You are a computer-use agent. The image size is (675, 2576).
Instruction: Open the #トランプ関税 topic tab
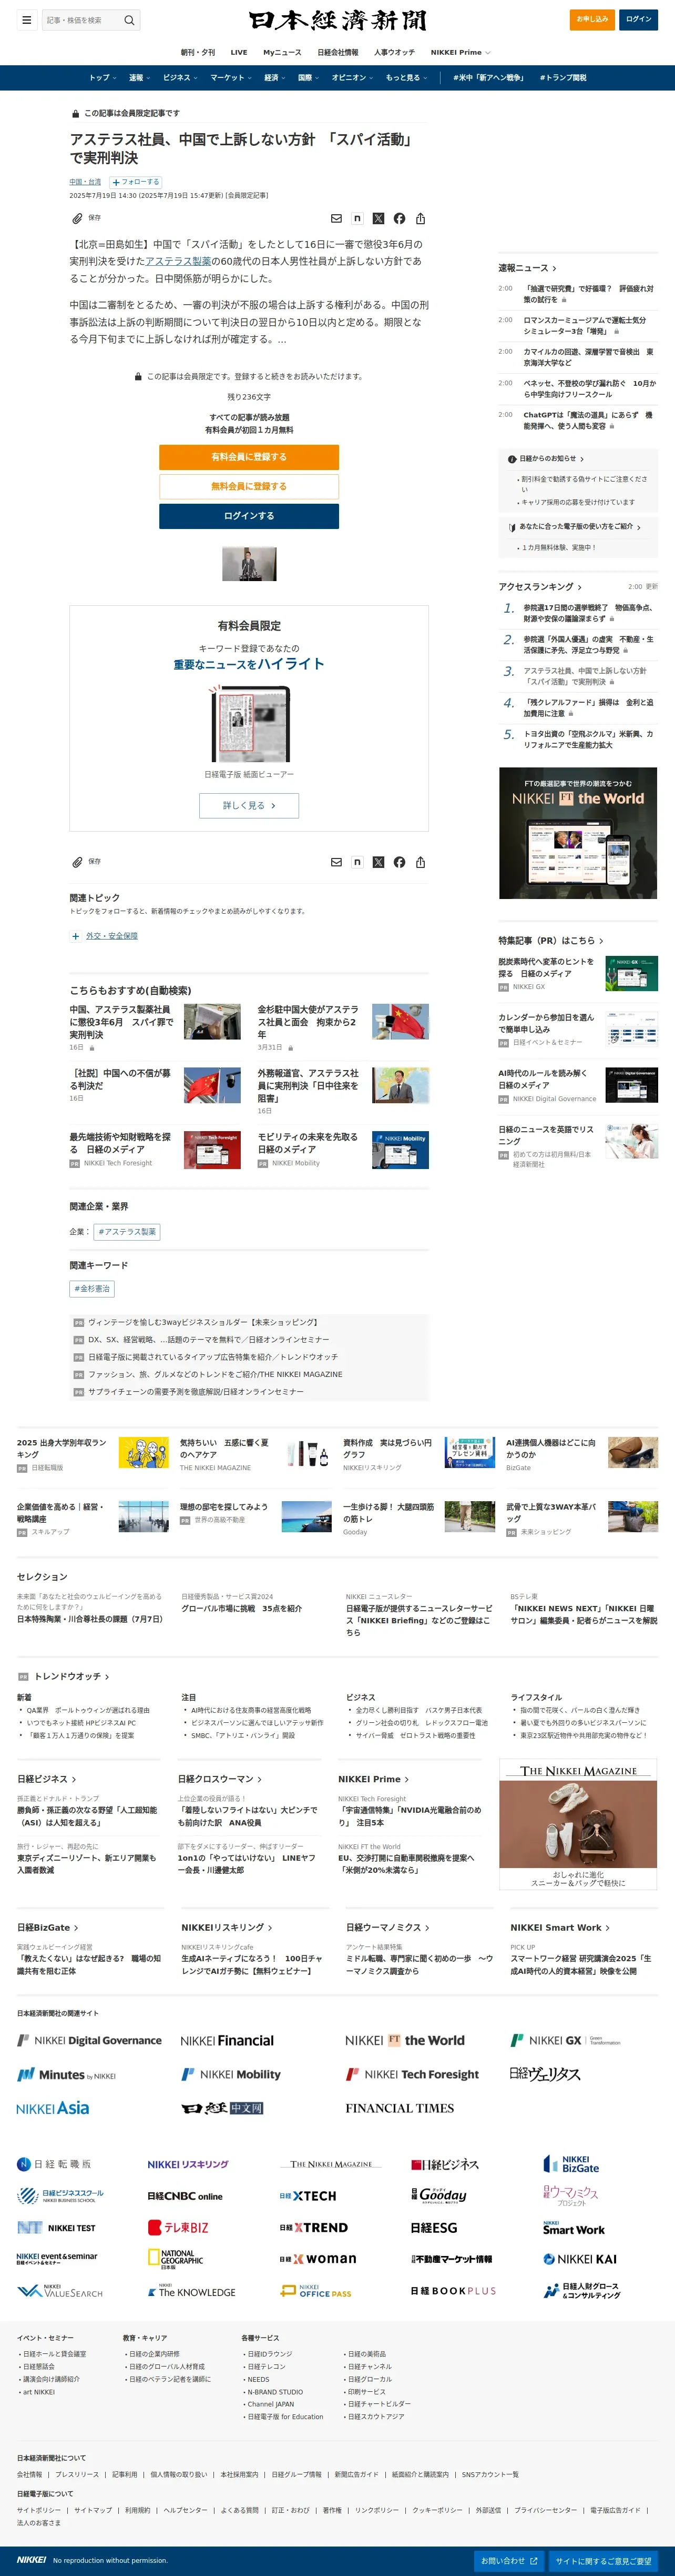click(x=563, y=78)
